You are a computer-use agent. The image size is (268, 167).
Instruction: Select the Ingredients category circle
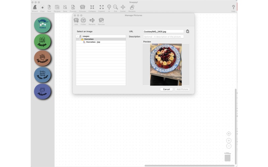coord(43,58)
